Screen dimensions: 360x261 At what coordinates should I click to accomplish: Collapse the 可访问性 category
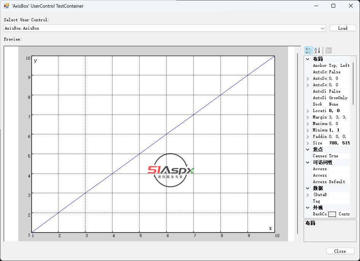pos(308,163)
